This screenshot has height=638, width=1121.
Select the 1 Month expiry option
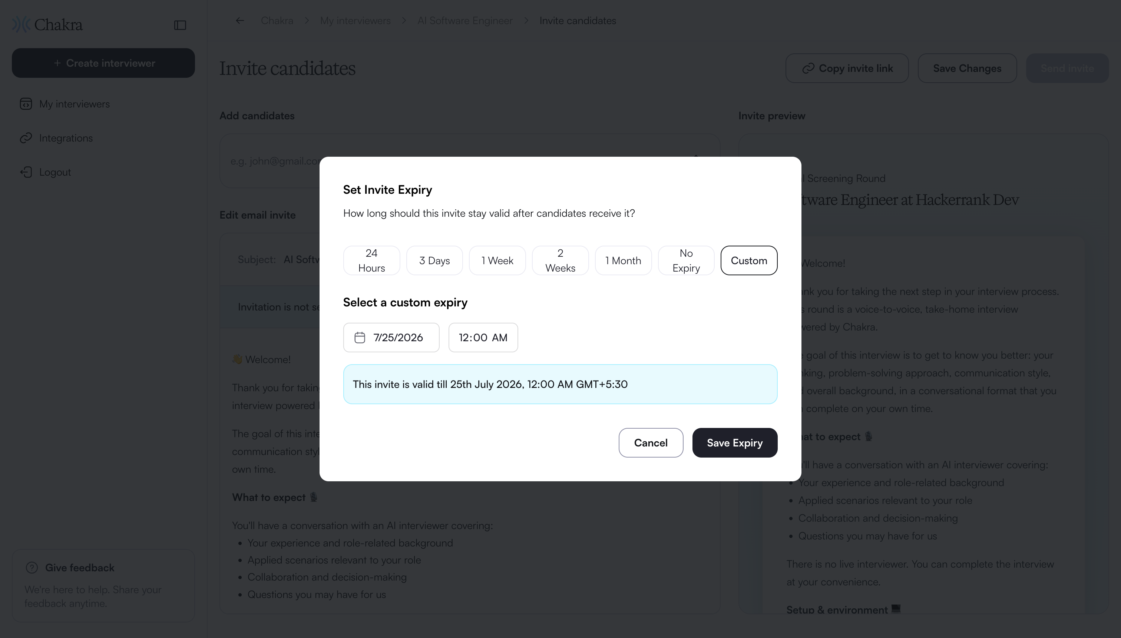point(623,261)
